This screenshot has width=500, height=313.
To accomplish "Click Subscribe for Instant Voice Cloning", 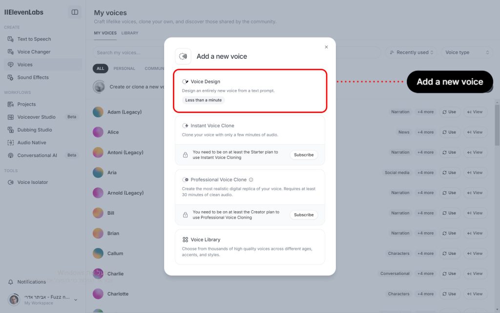I will click(x=304, y=155).
